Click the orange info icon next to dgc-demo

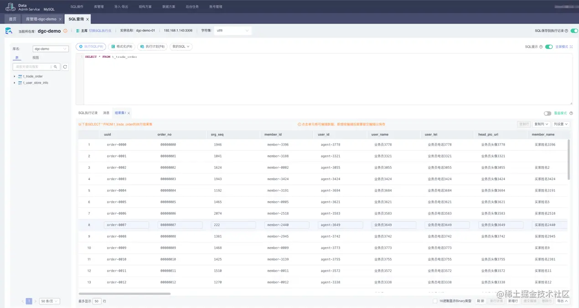tap(65, 31)
